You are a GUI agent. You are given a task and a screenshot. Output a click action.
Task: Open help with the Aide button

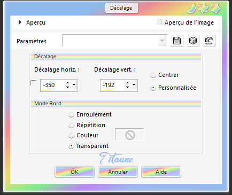point(161,172)
